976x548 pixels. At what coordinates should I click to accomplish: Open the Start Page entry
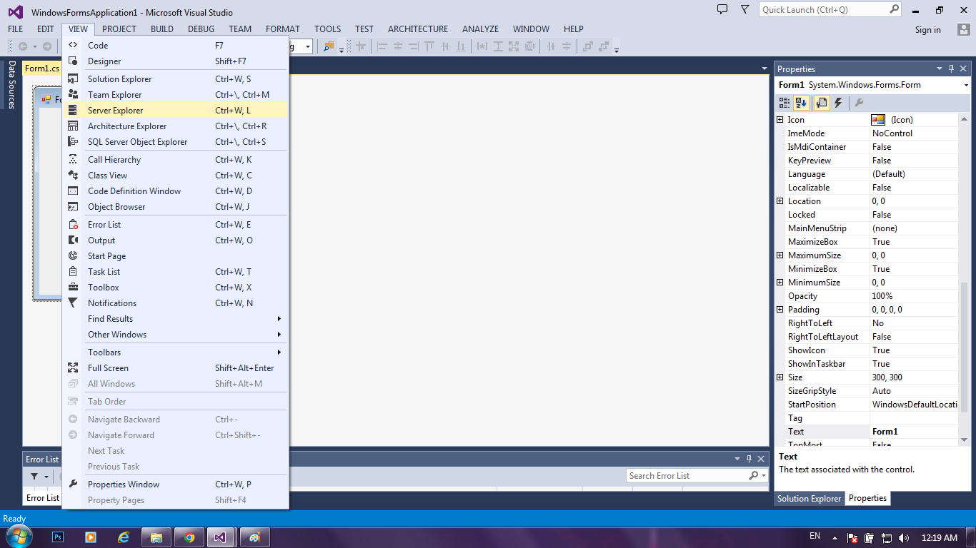coord(175,256)
